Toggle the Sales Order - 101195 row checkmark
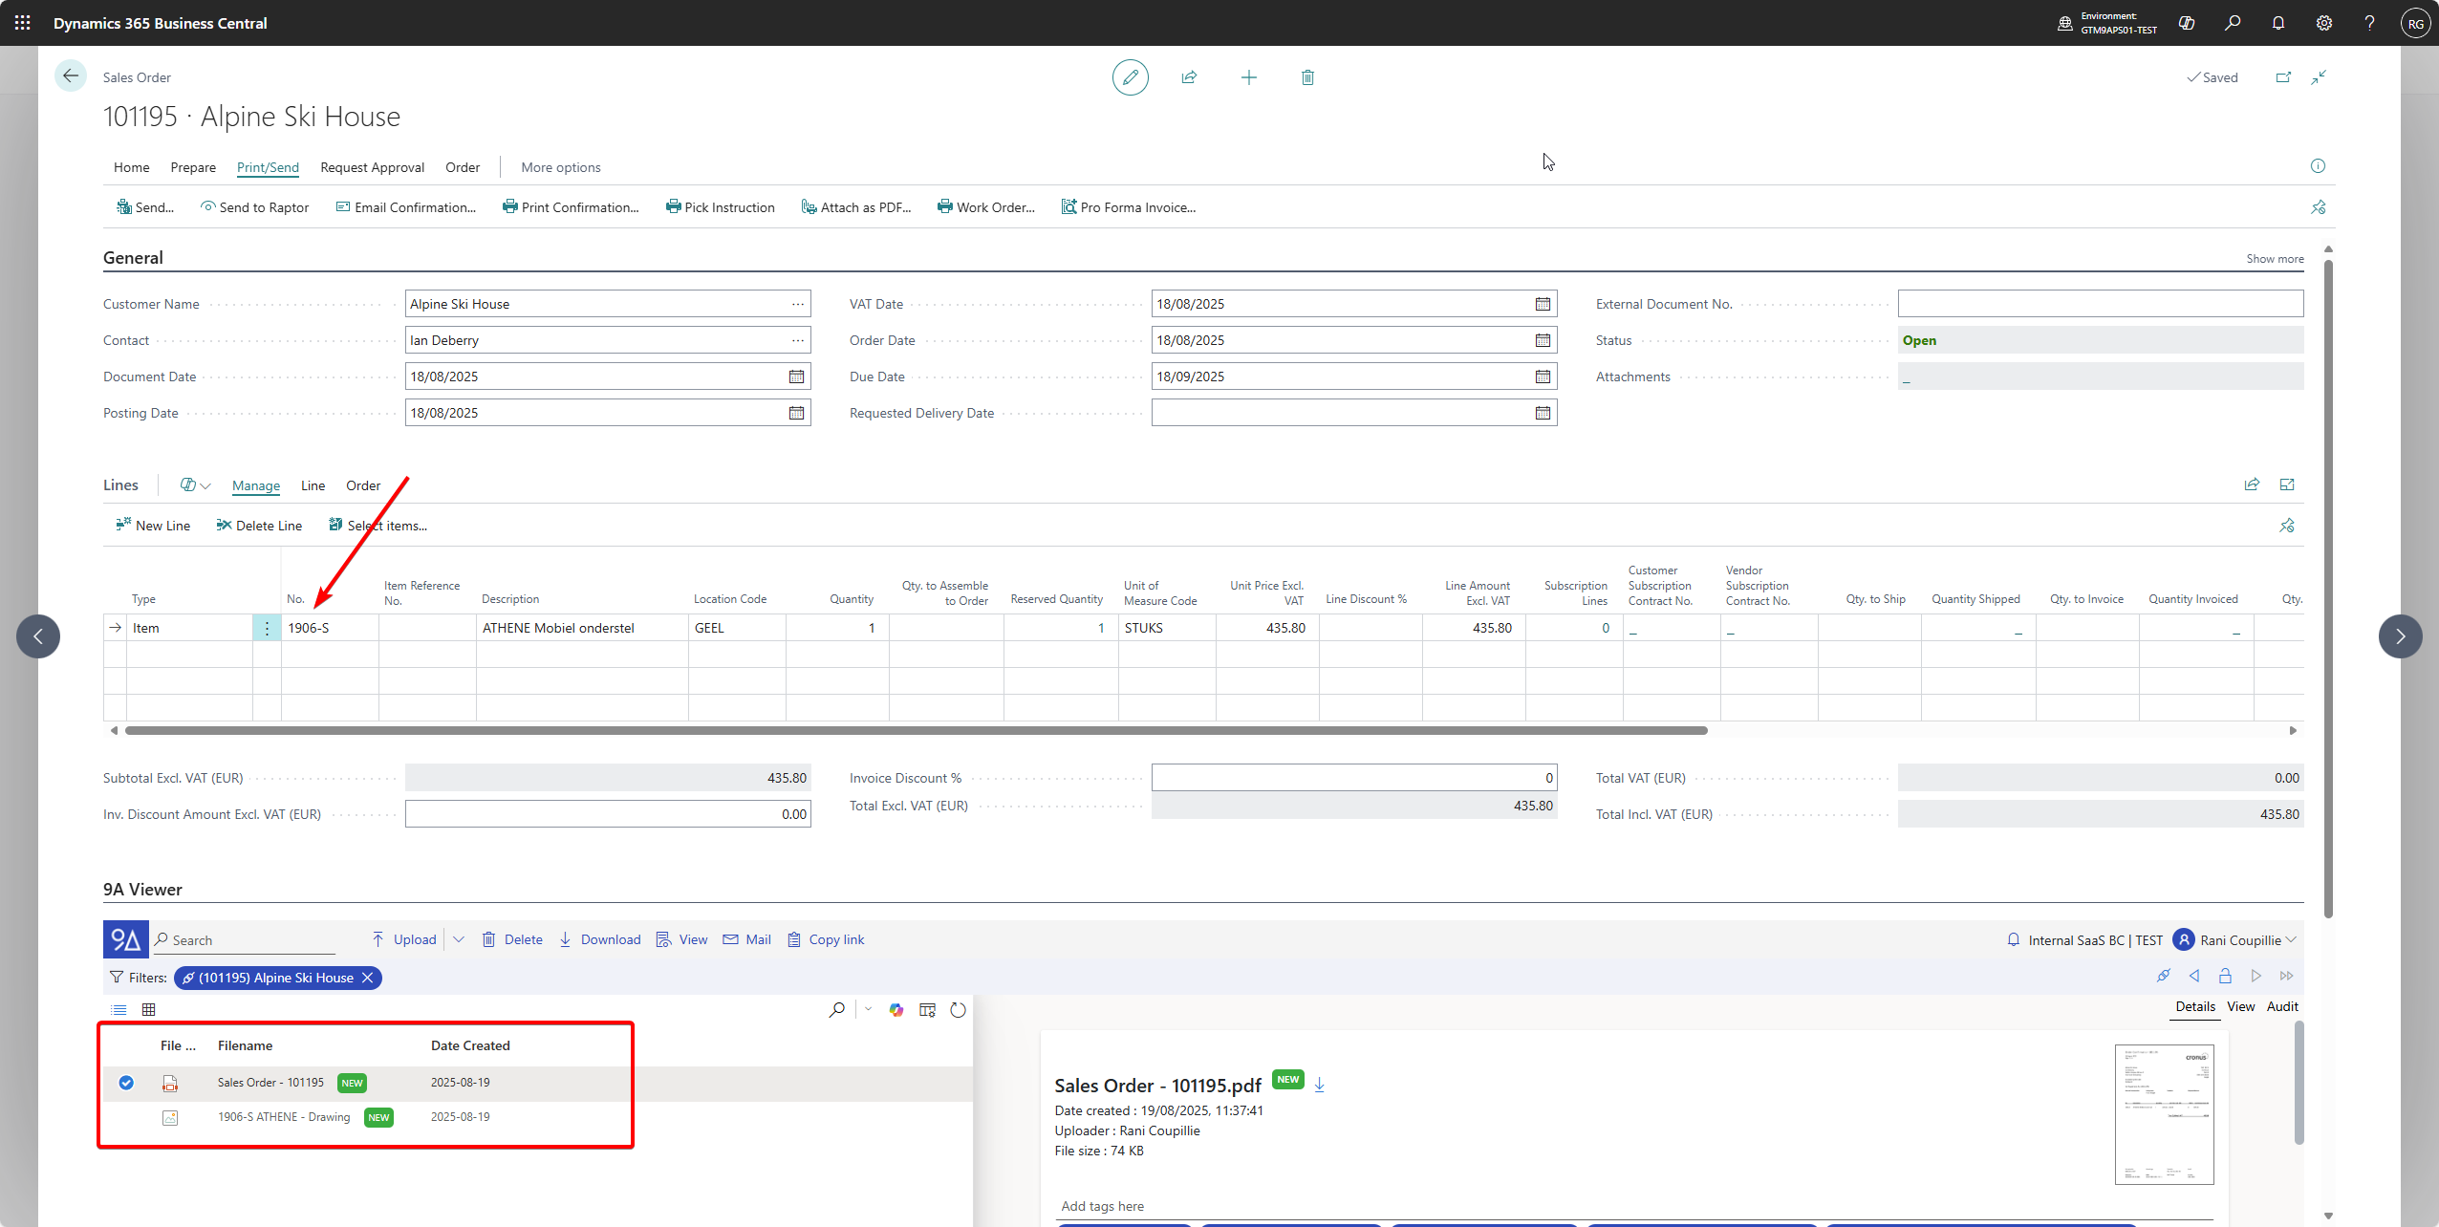Image resolution: width=2439 pixels, height=1227 pixels. tap(126, 1083)
